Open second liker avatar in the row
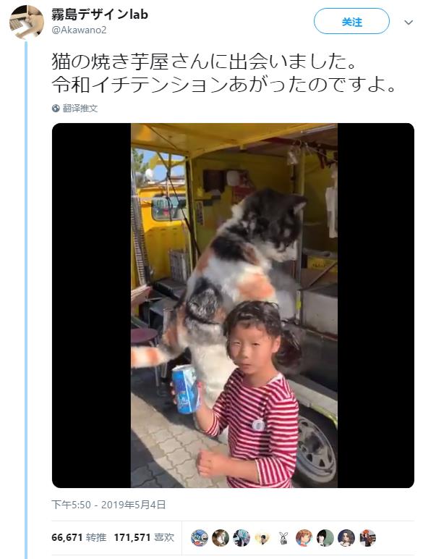This screenshot has height=559, width=423. click(x=221, y=537)
